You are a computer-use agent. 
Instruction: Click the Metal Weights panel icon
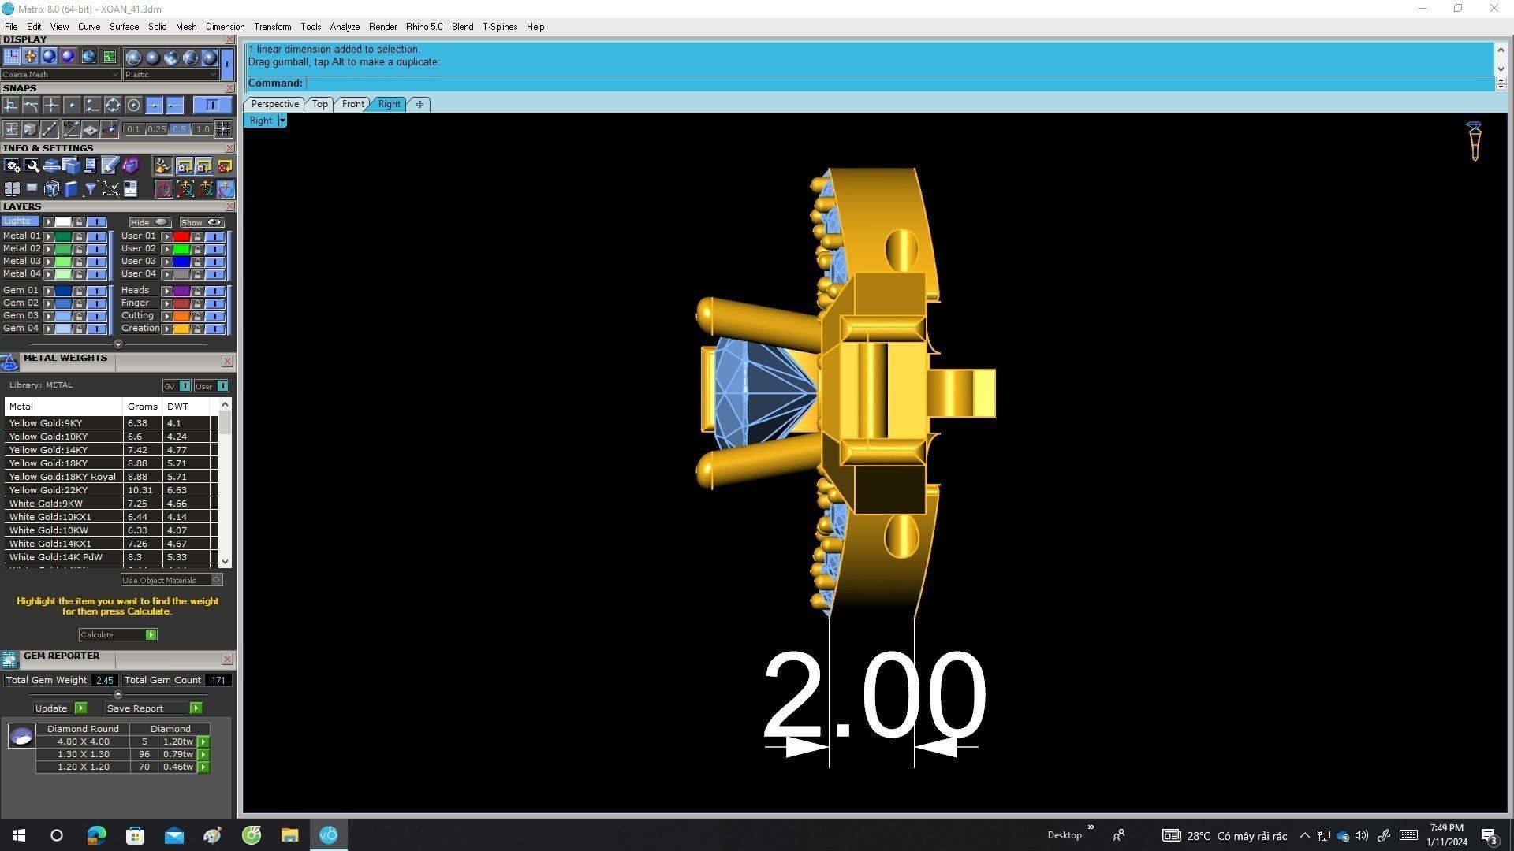tap(9, 362)
